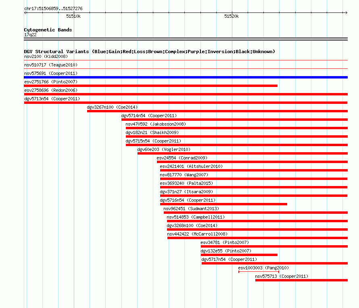The width and height of the screenshot is (359, 308).
Task: Click the red bar under esv24554
Action: (x=252, y=162)
